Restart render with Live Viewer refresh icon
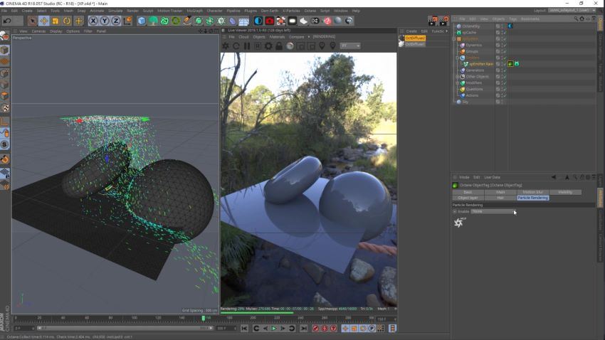 [x=236, y=46]
